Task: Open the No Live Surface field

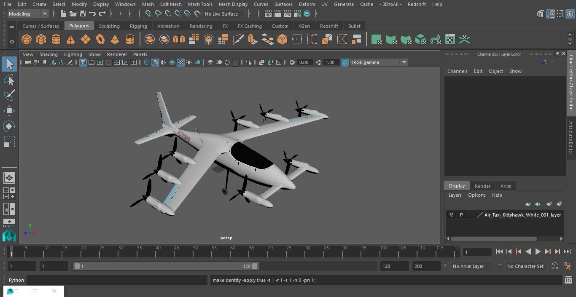Action: point(223,14)
